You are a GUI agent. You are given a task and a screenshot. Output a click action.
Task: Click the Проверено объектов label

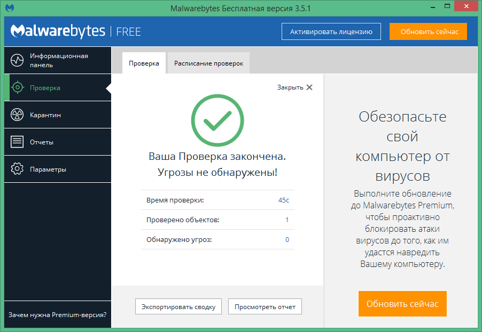(x=183, y=220)
